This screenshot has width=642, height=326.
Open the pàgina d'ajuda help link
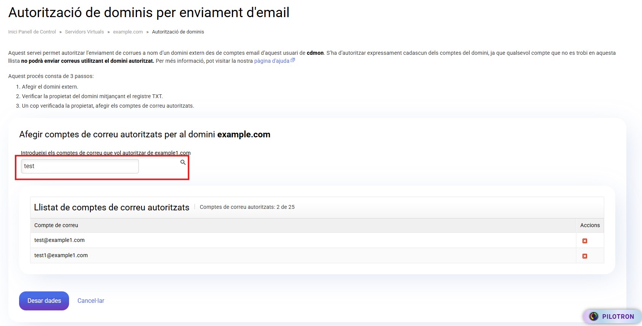pyautogui.click(x=272, y=61)
